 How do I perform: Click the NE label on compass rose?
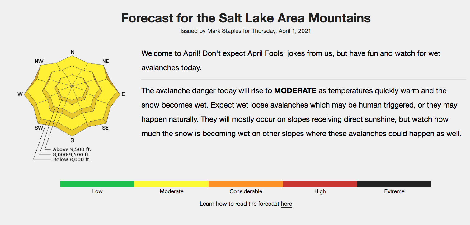pos(106,61)
